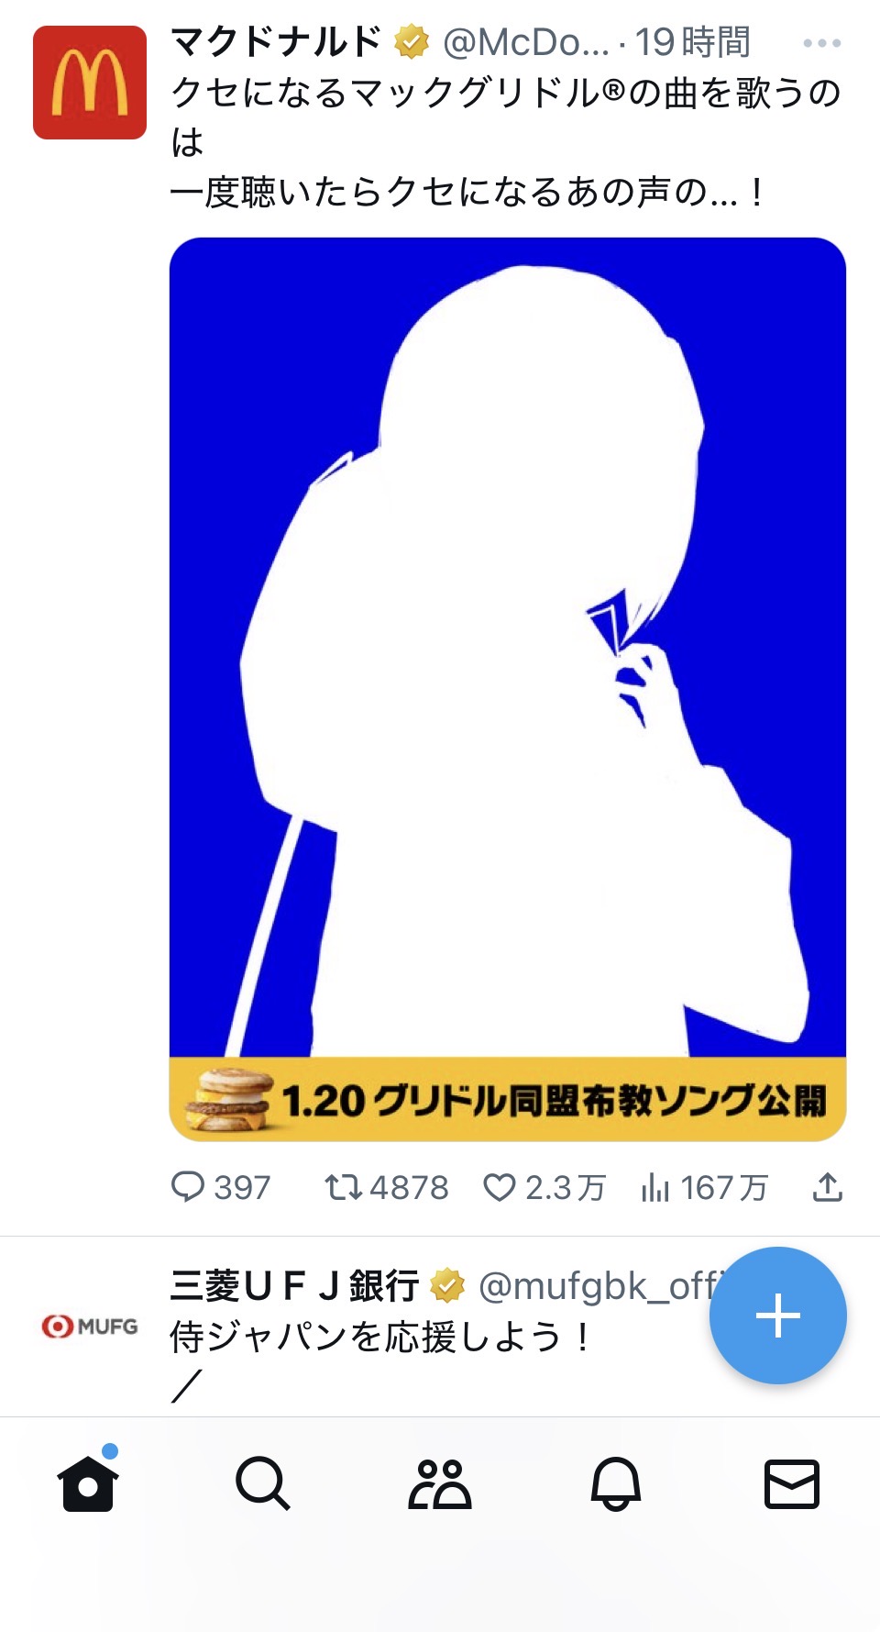The height and width of the screenshot is (1632, 880).
Task: Like the McDonald's post
Action: [544, 1187]
